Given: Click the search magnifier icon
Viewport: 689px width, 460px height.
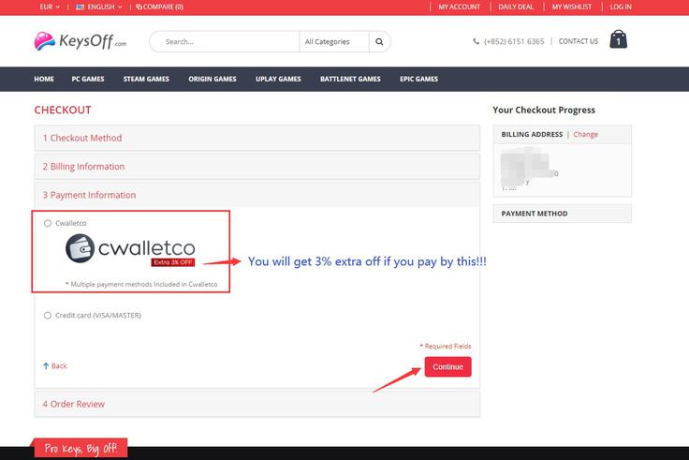Looking at the screenshot, I should click(x=379, y=42).
